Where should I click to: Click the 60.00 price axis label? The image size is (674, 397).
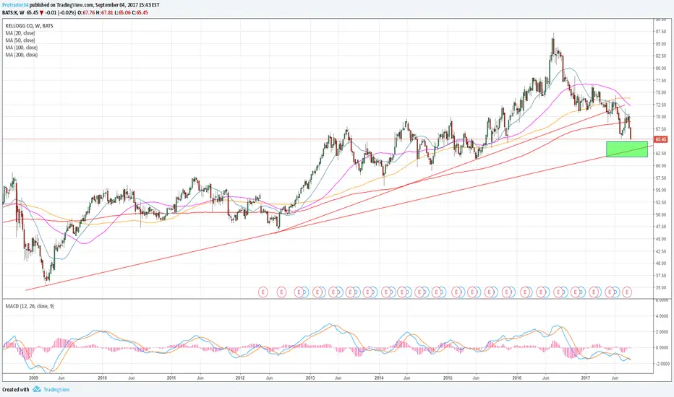tap(661, 166)
